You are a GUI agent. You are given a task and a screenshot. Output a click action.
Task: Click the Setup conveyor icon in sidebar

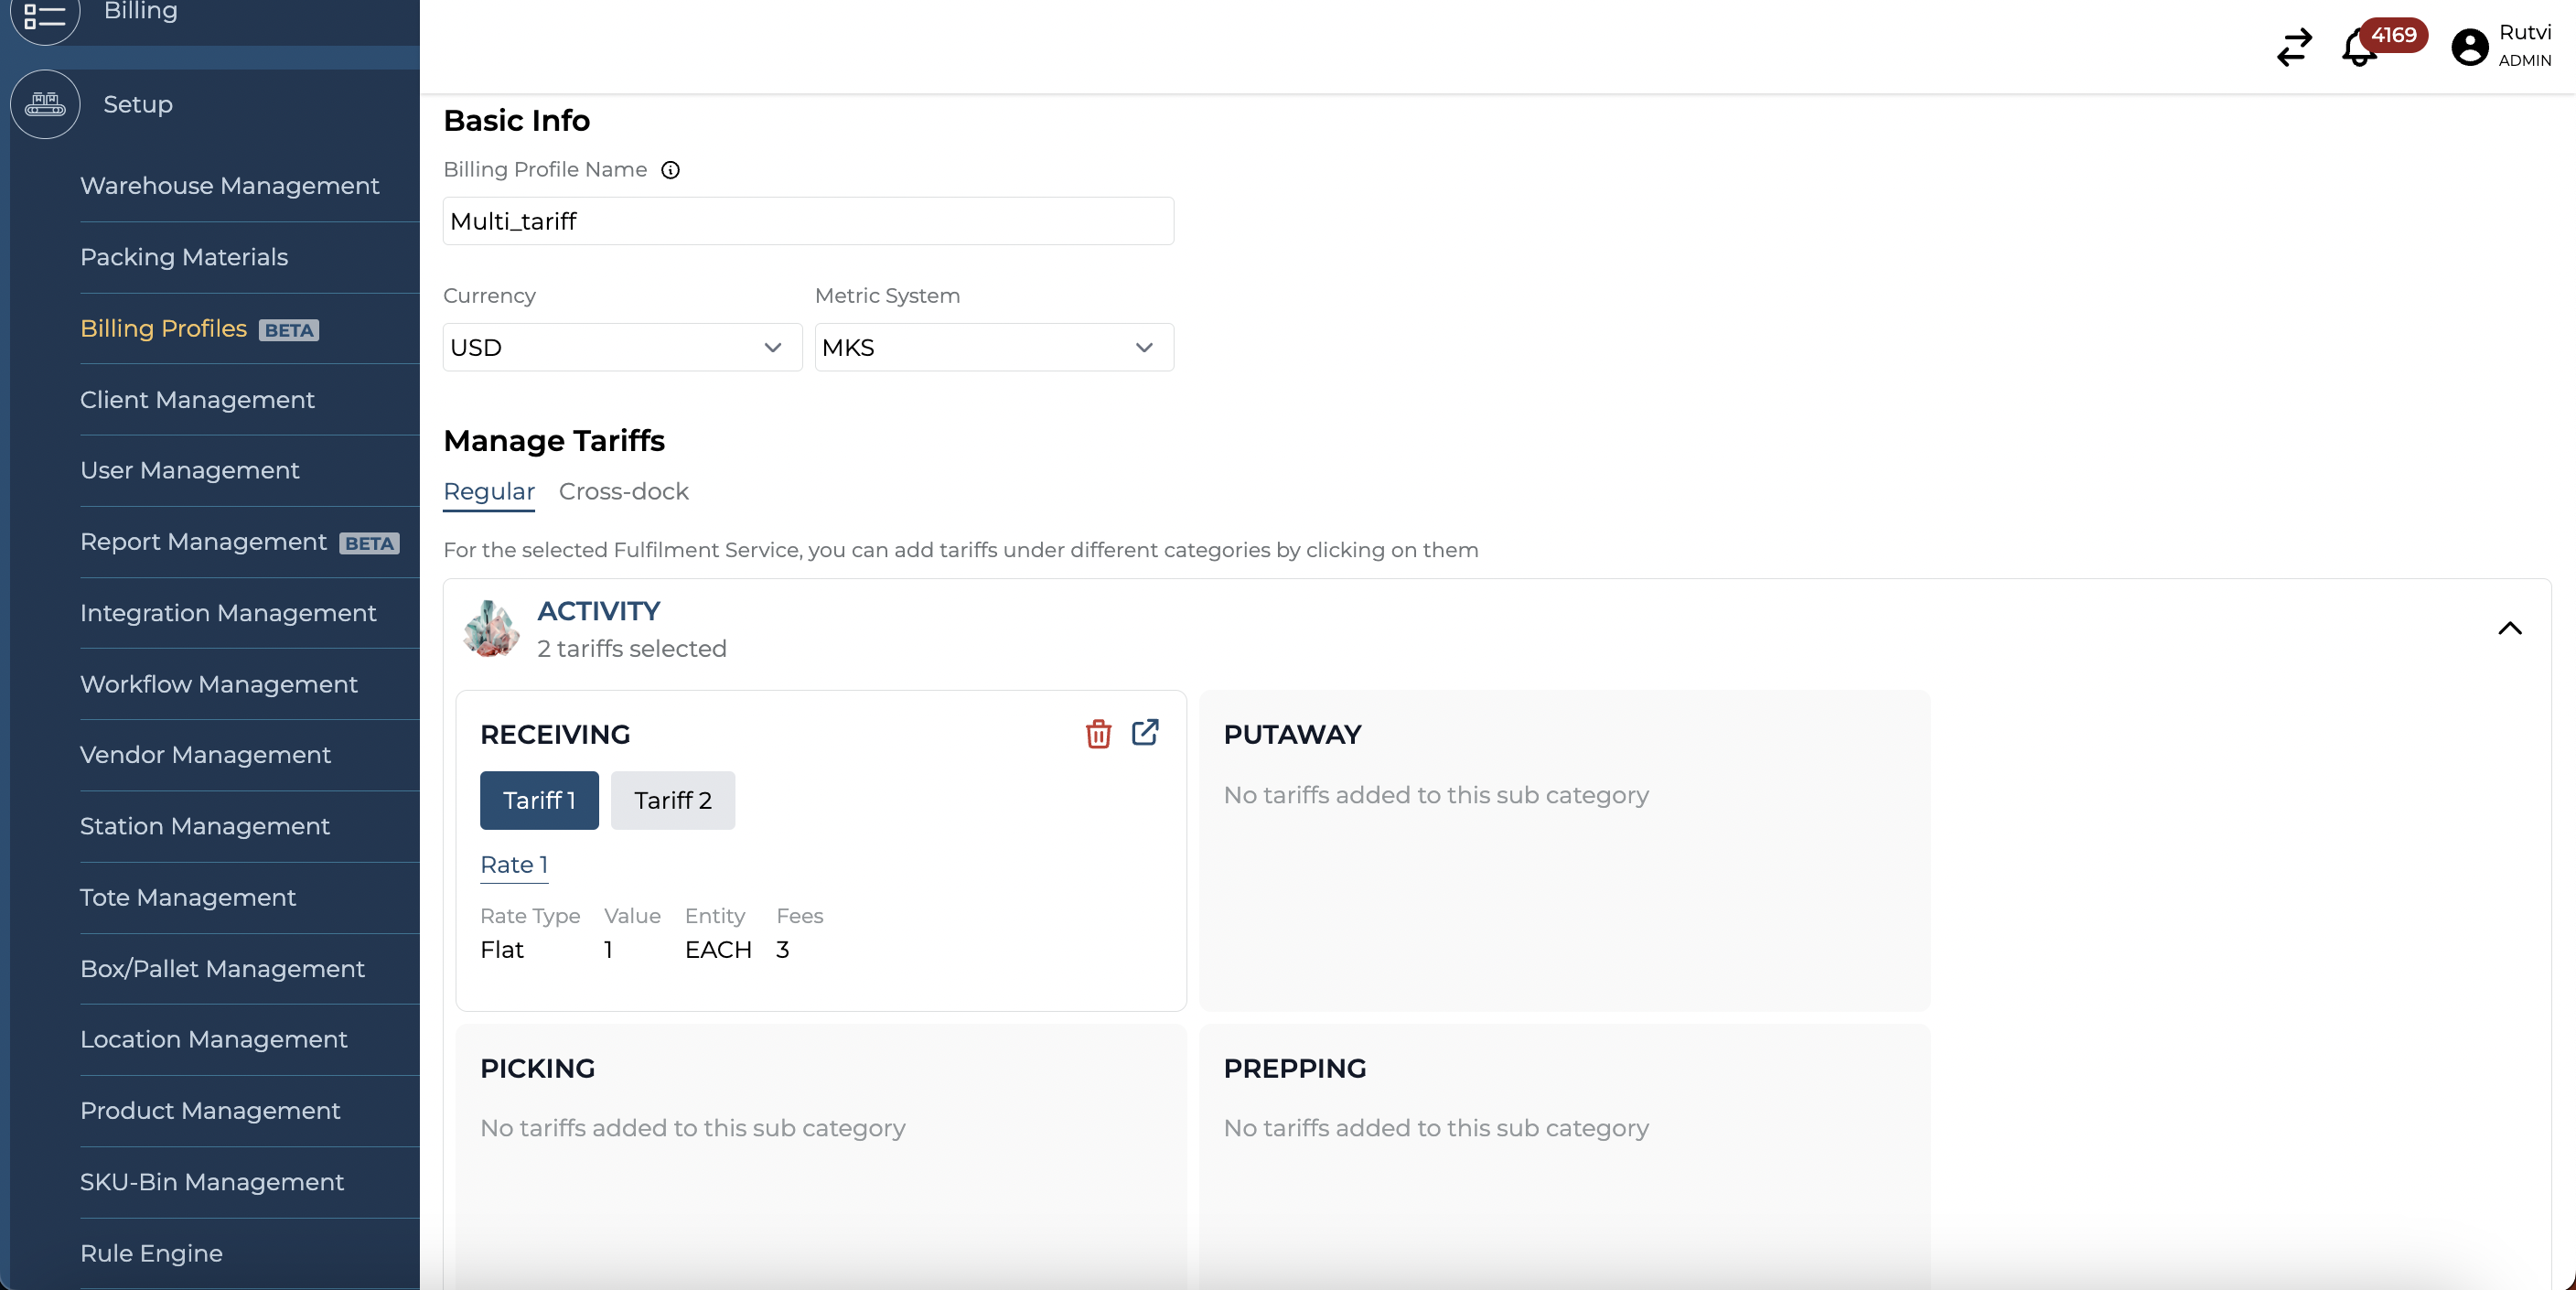(45, 104)
